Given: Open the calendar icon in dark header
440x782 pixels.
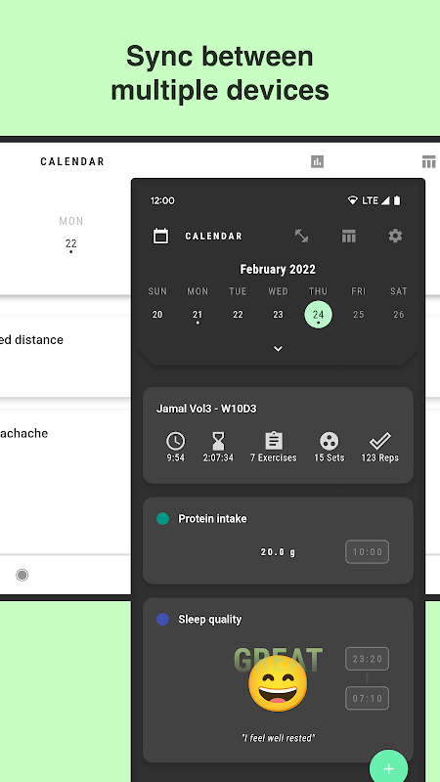Looking at the screenshot, I should pos(160,236).
